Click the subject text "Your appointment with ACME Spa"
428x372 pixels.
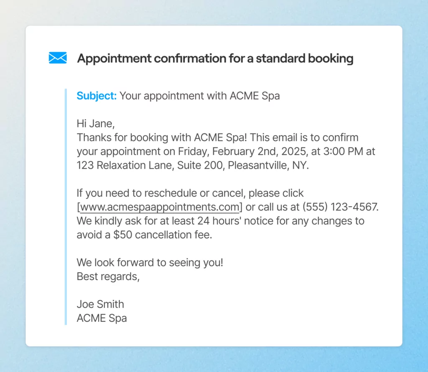(x=199, y=96)
